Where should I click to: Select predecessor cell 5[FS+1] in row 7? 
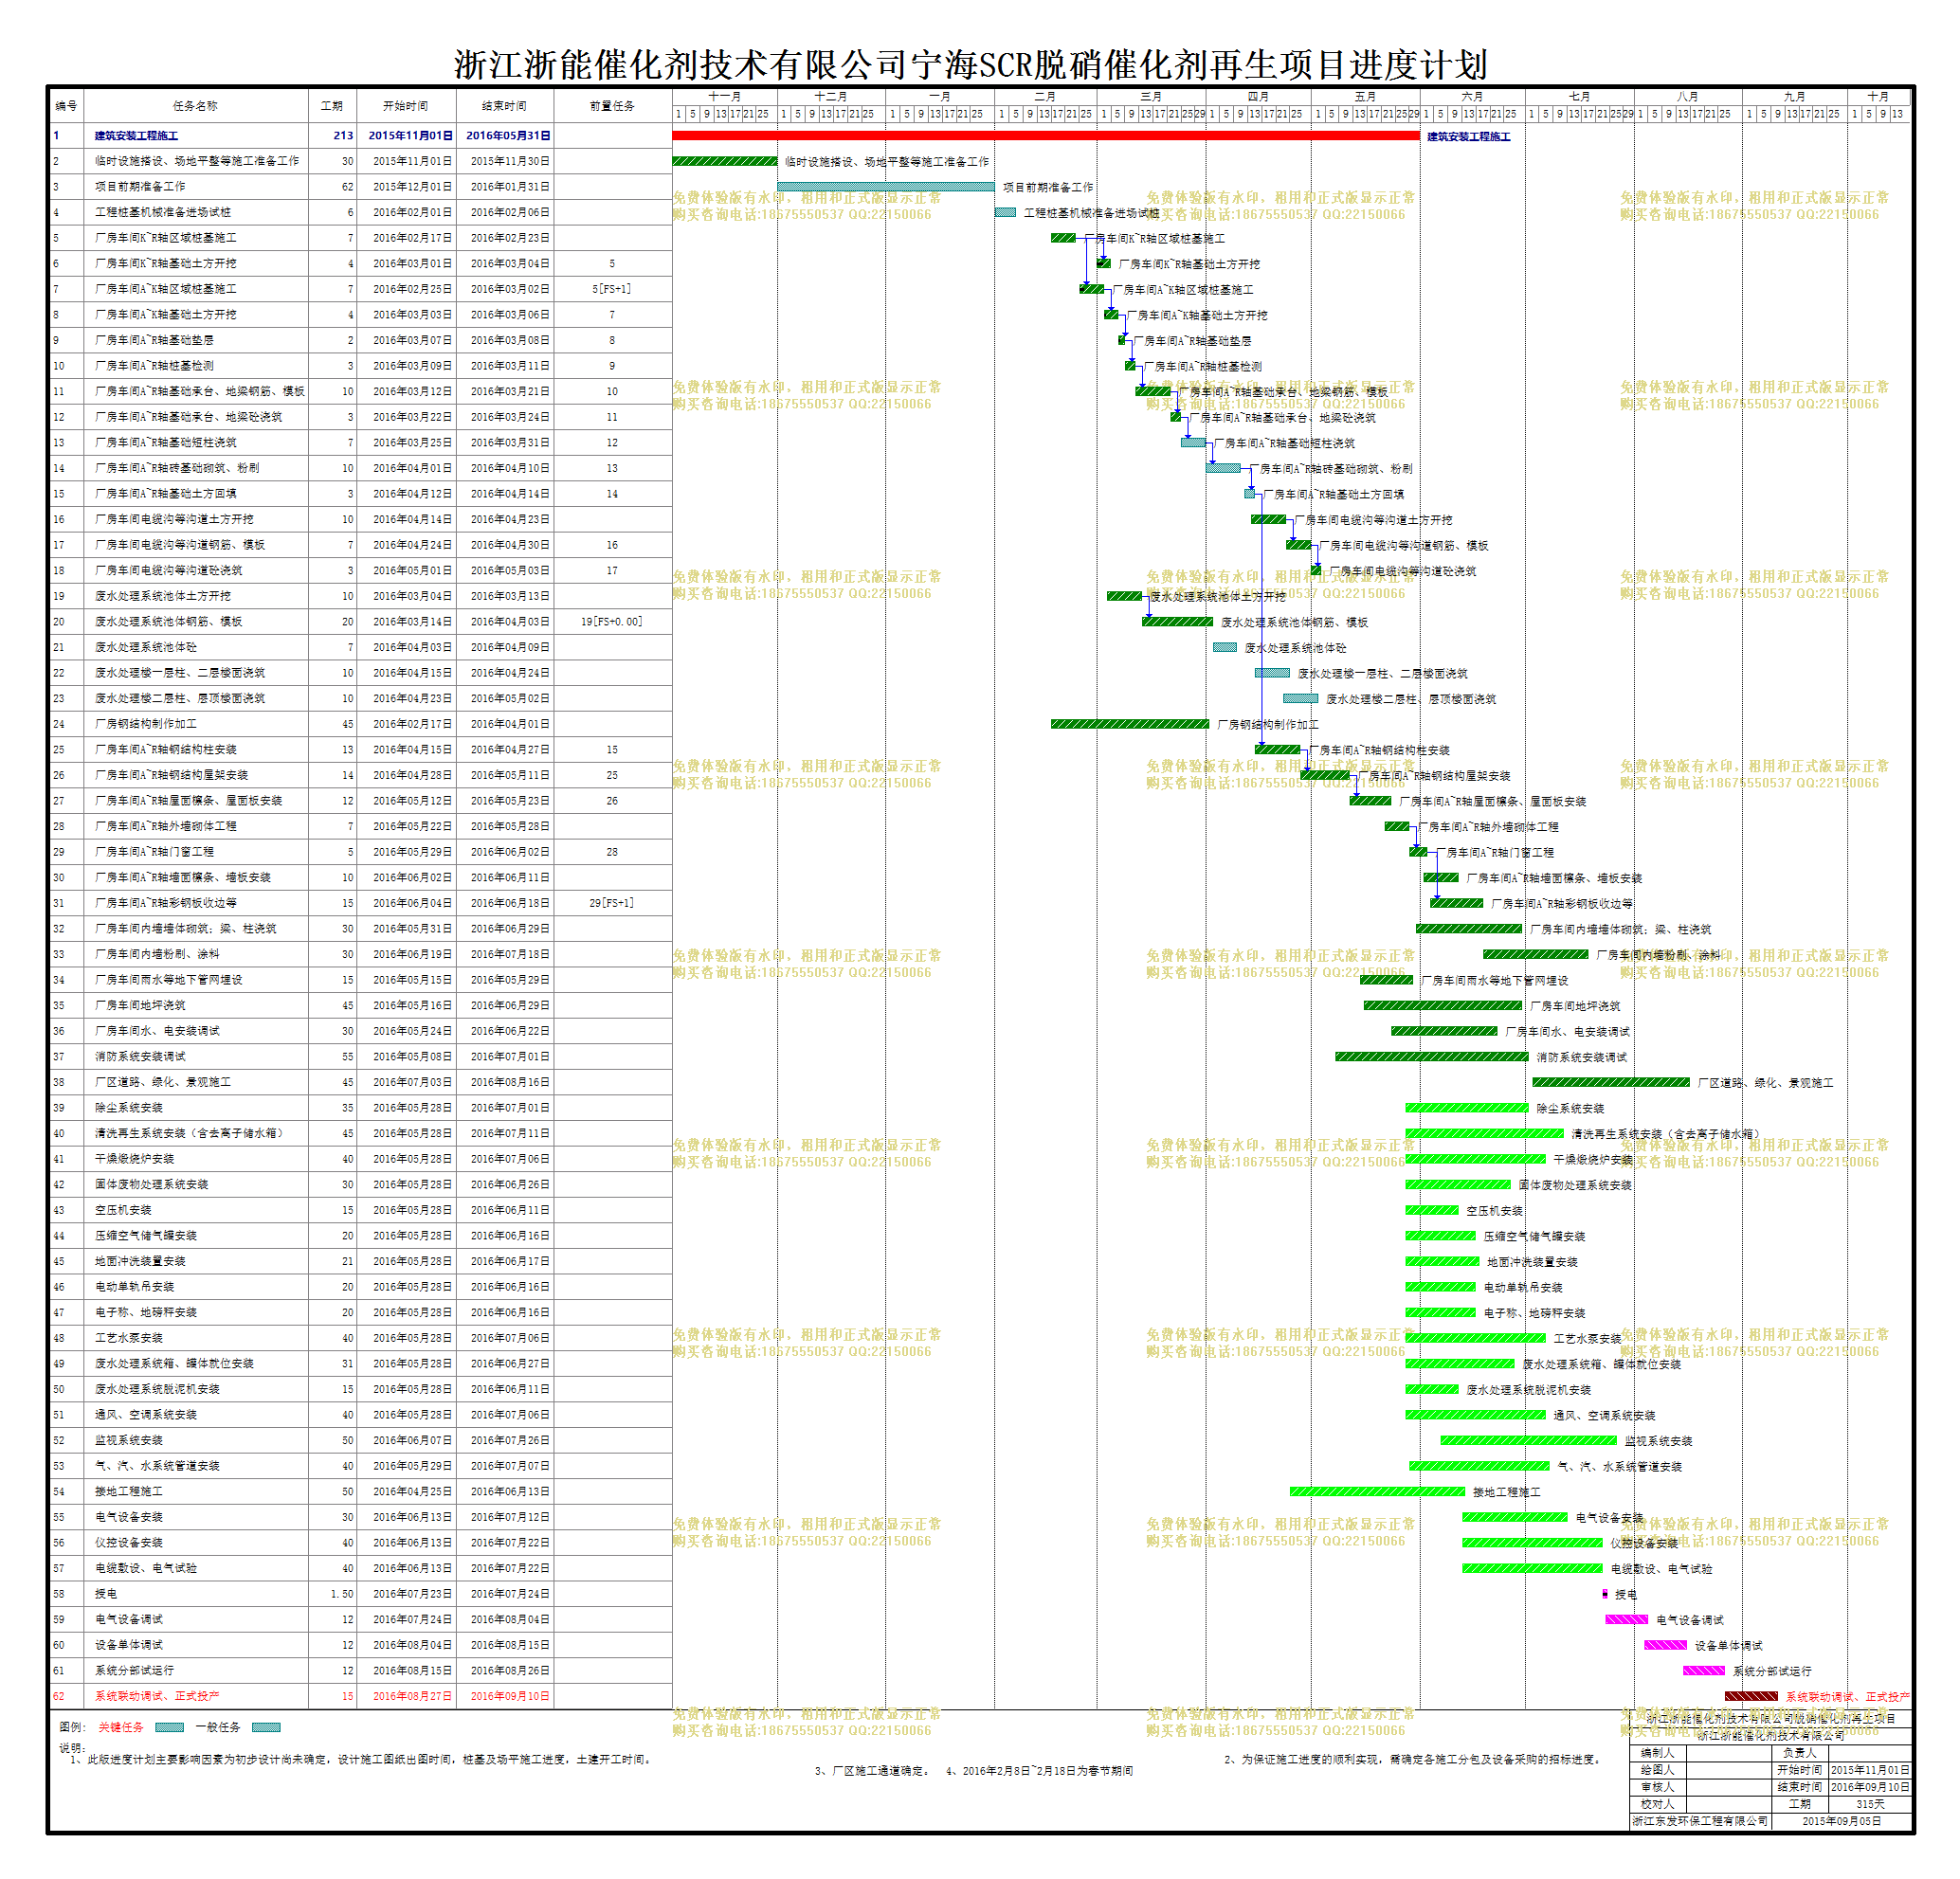tap(612, 289)
